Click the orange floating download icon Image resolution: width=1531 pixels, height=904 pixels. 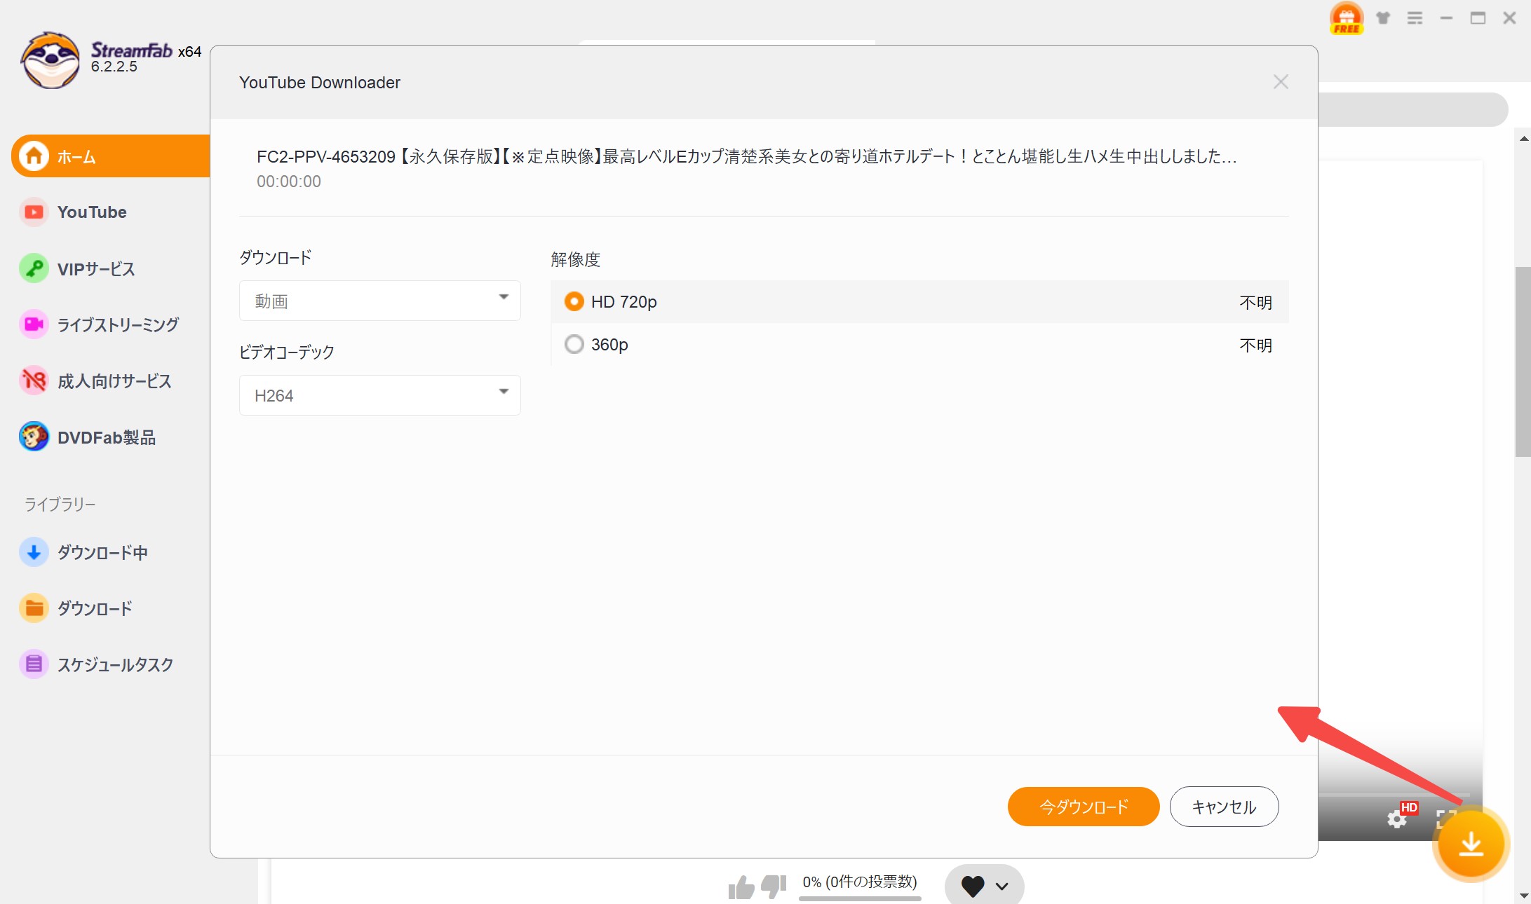pos(1471,844)
